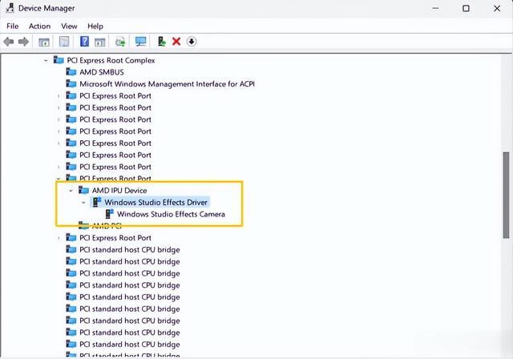Open the Action menu
Screen dimensions: 513x359
click(x=39, y=26)
